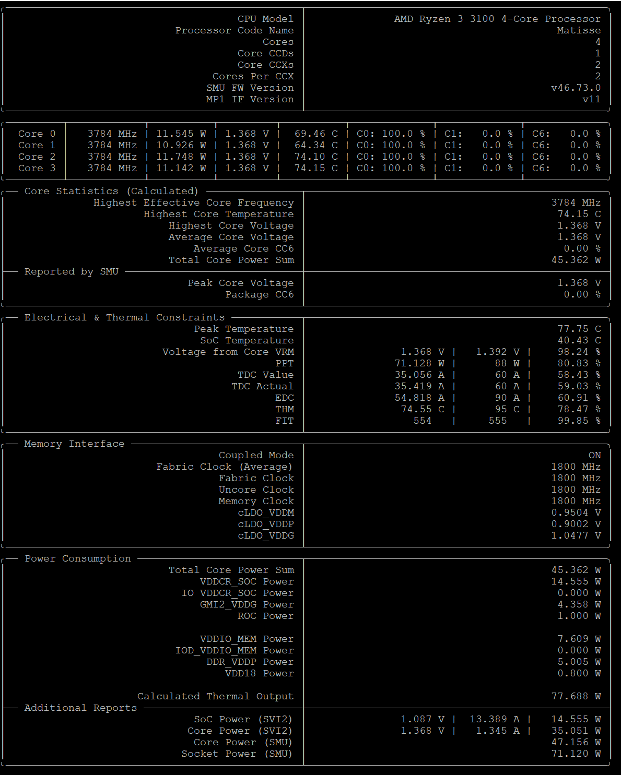Click the Core Statistics (Calculated) heading
Image resolution: width=621 pixels, height=775 pixels.
[x=111, y=191]
